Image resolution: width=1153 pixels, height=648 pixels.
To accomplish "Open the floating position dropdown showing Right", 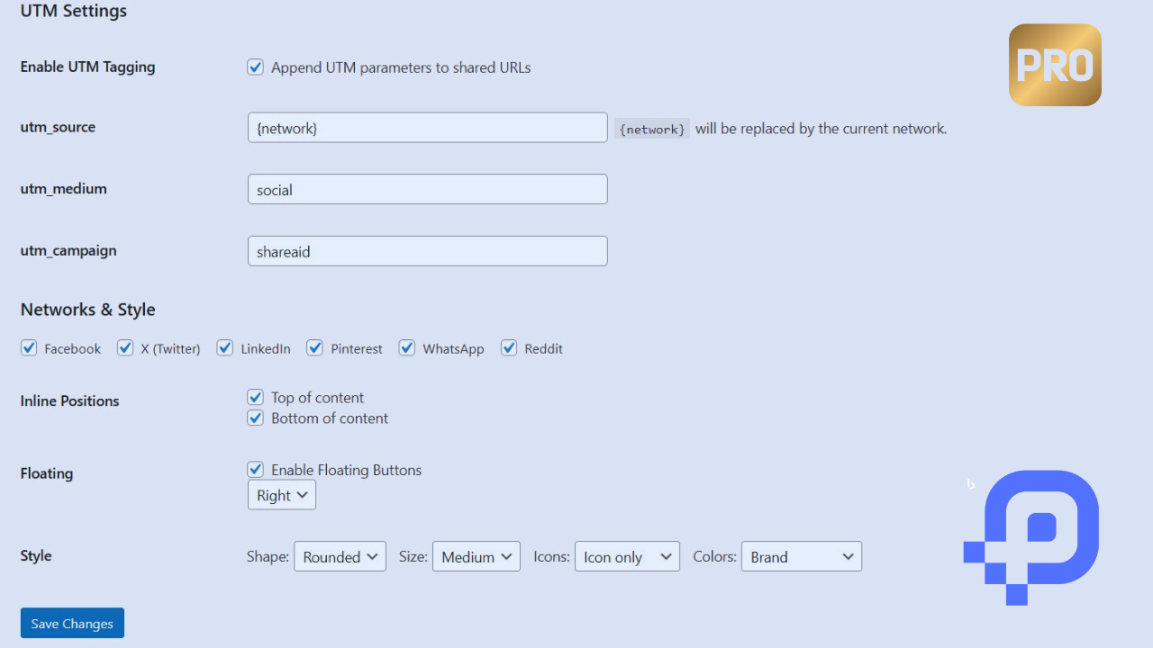I will pyautogui.click(x=281, y=494).
